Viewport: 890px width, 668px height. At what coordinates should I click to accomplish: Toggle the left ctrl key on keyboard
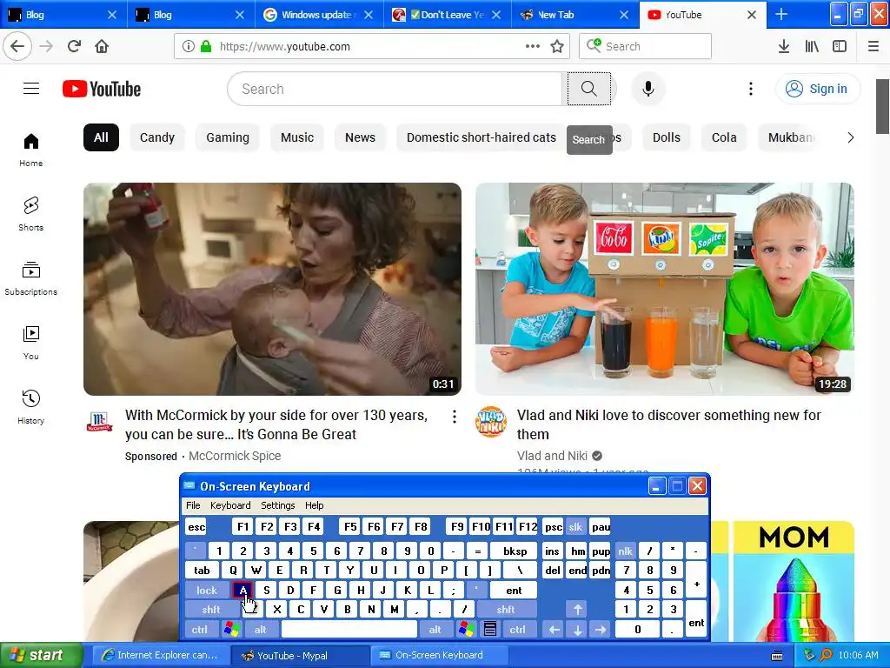coord(200,630)
